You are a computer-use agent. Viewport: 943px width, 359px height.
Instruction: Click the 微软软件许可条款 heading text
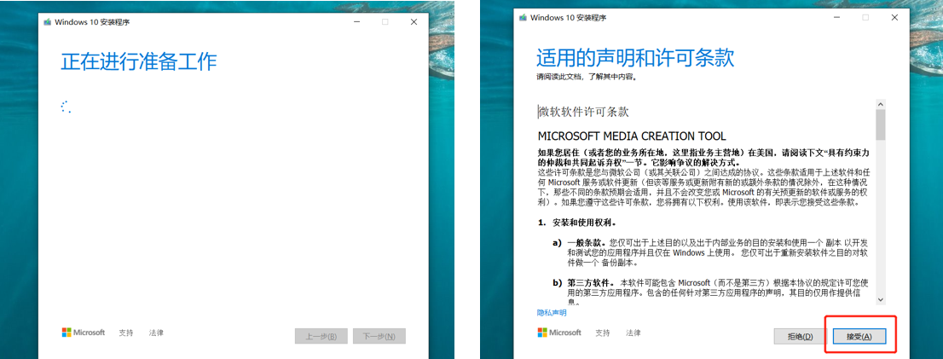coord(583,112)
